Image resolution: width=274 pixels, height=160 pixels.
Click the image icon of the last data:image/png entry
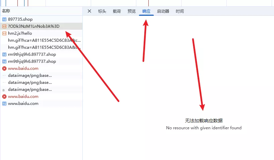point(4,90)
